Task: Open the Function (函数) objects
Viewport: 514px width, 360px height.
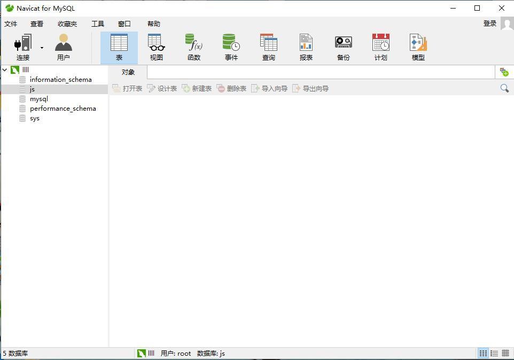Action: pos(194,48)
